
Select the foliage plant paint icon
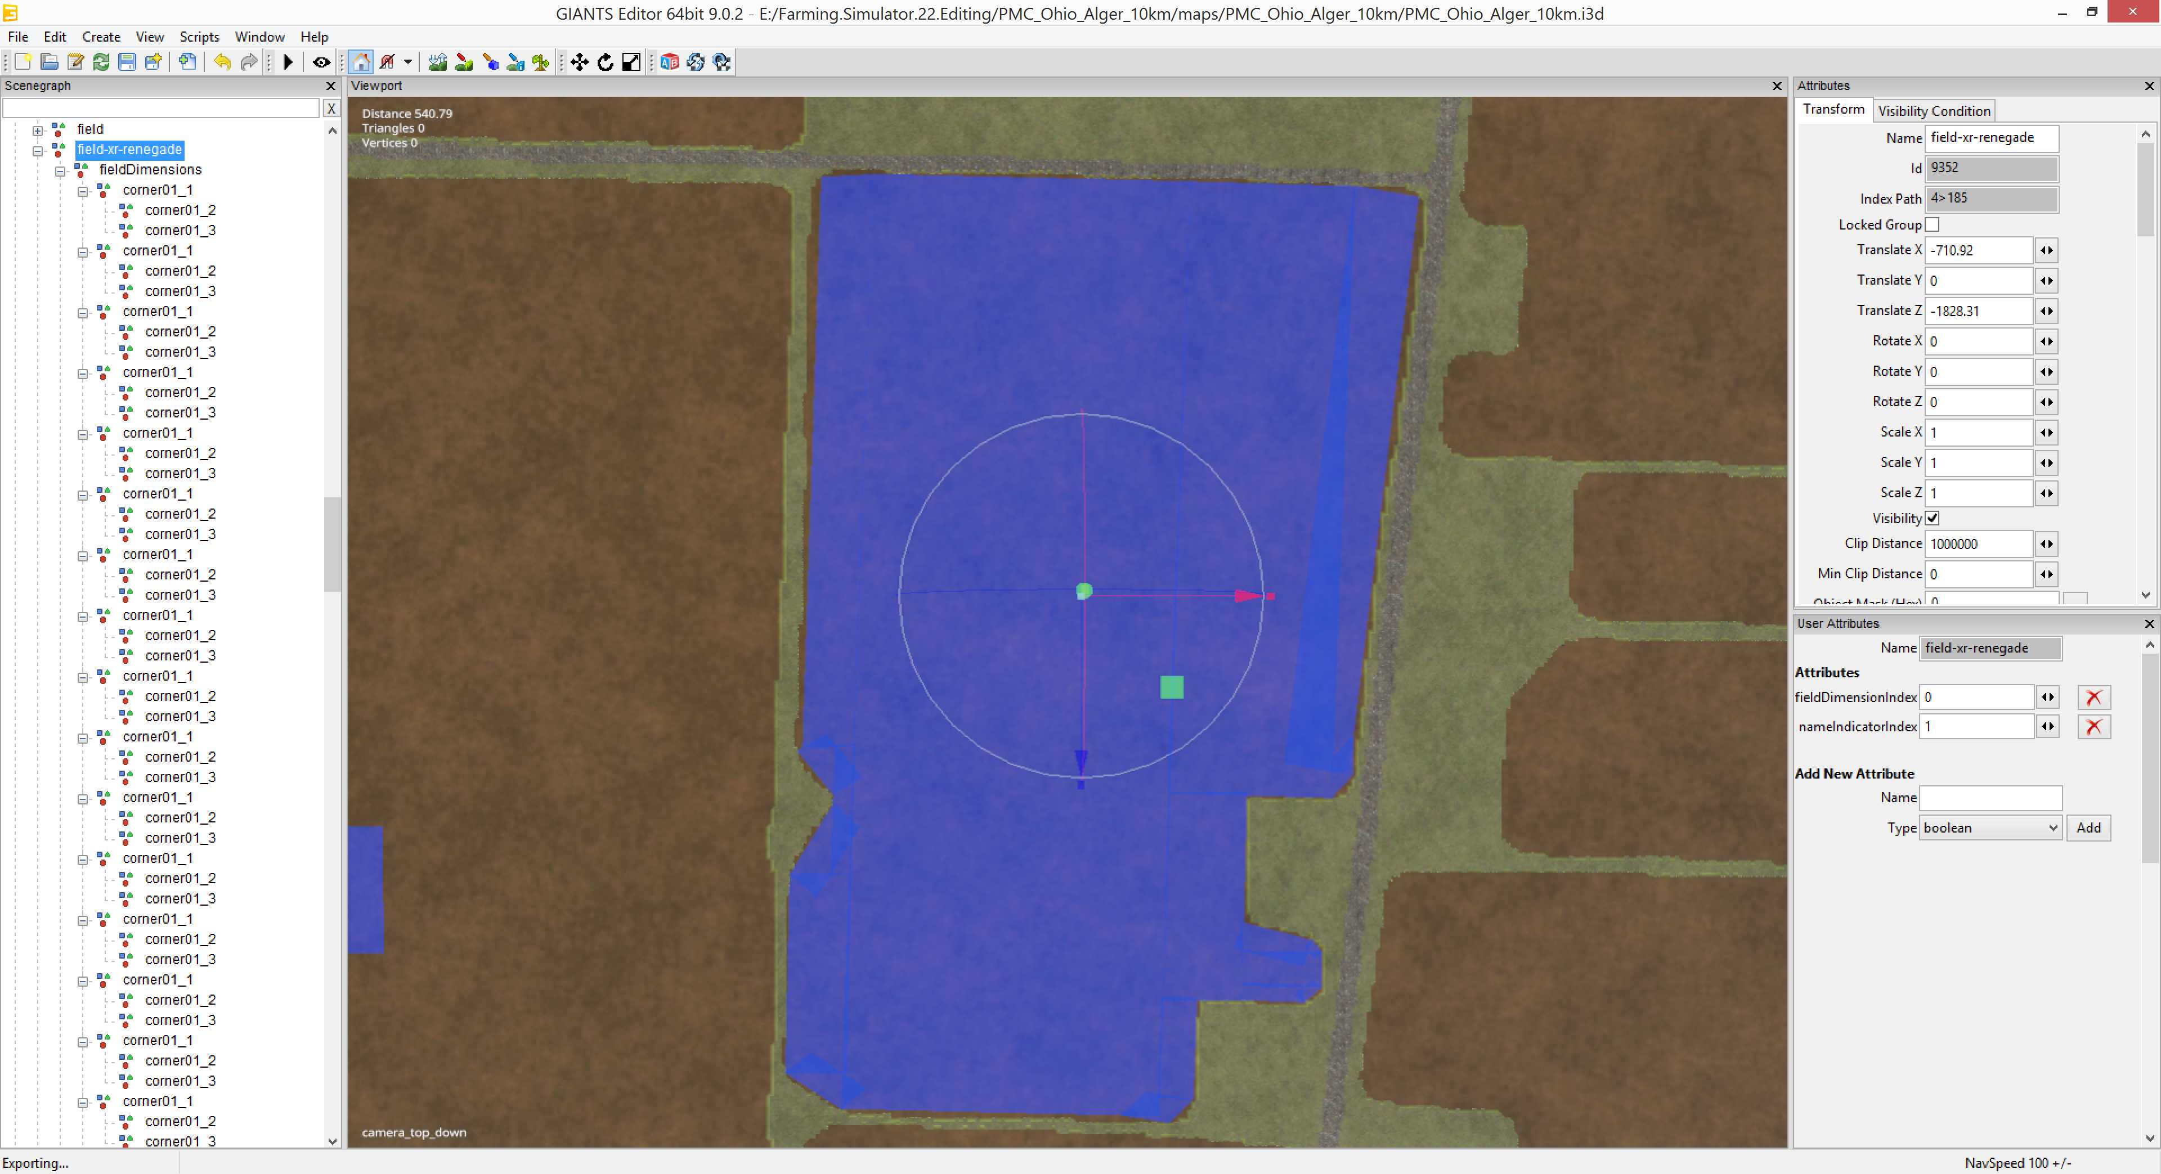[x=541, y=62]
